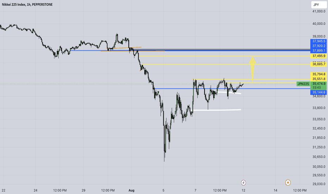
Task: Click the 37,945.5 blue price label
Action: click(x=318, y=41)
